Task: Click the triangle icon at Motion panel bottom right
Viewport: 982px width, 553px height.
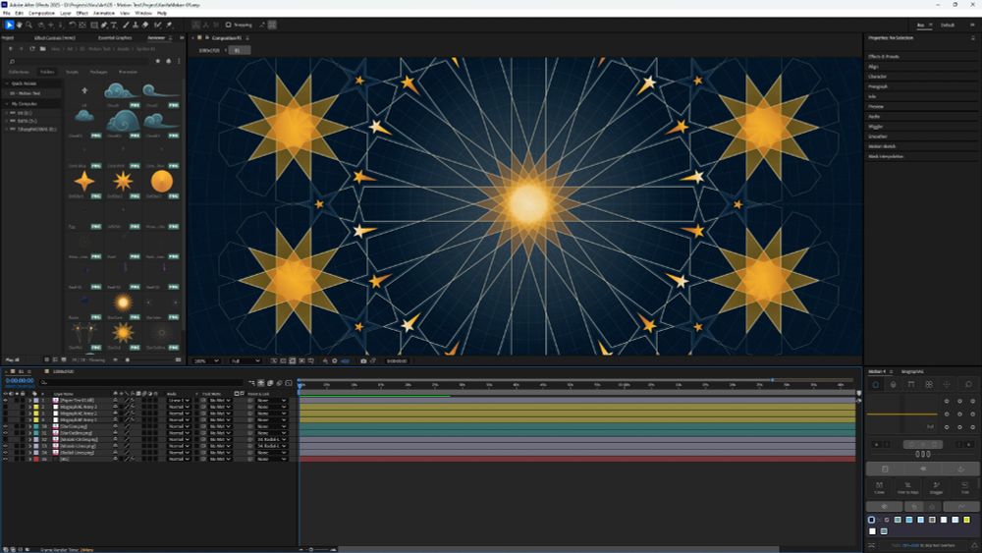Action: coord(974,546)
